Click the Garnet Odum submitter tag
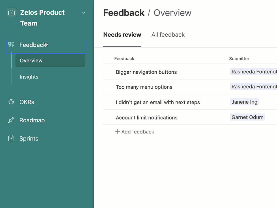The image size is (277, 208). pos(247,117)
